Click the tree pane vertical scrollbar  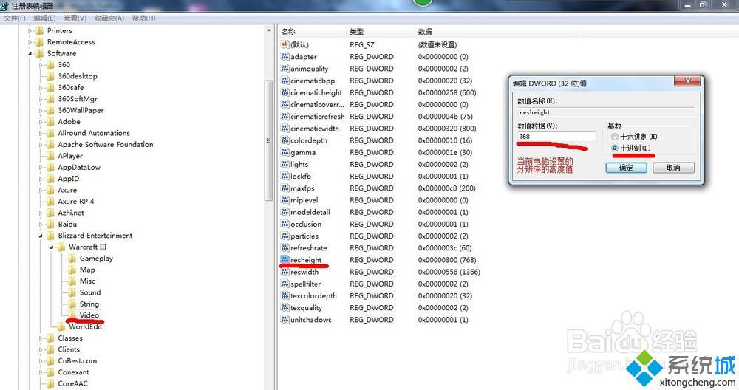coord(268,185)
